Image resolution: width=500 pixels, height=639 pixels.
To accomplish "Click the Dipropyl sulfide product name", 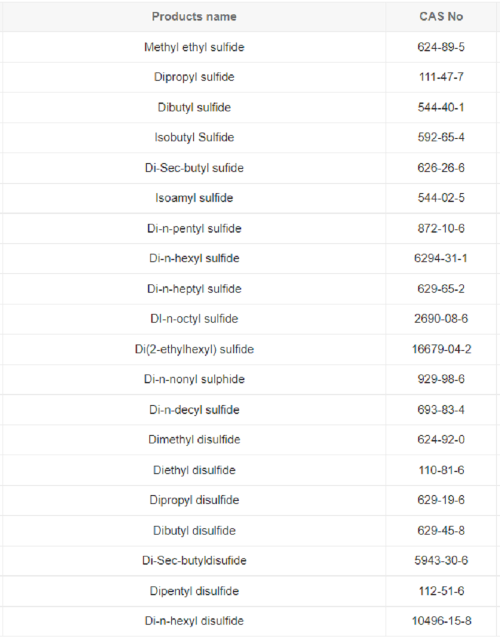I will (x=194, y=77).
